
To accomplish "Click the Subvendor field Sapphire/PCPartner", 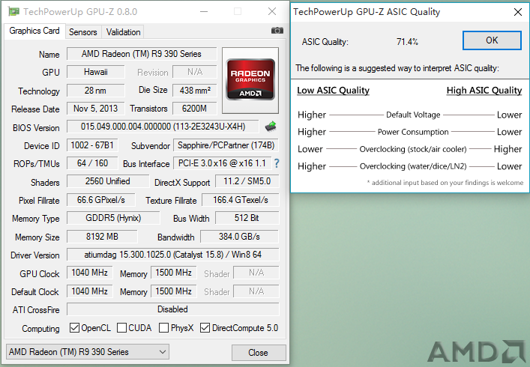I will tap(226, 145).
